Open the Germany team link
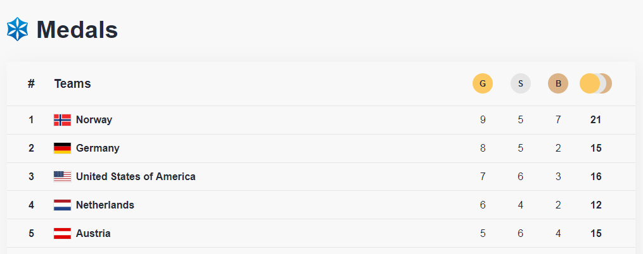Viewport: 643px width, 254px height. click(x=98, y=148)
